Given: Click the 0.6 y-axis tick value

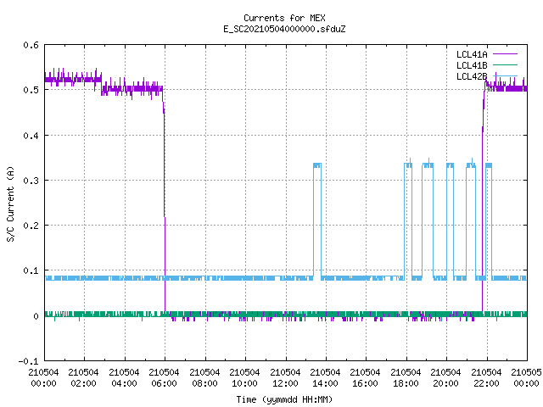Looking at the screenshot, I should coord(31,45).
